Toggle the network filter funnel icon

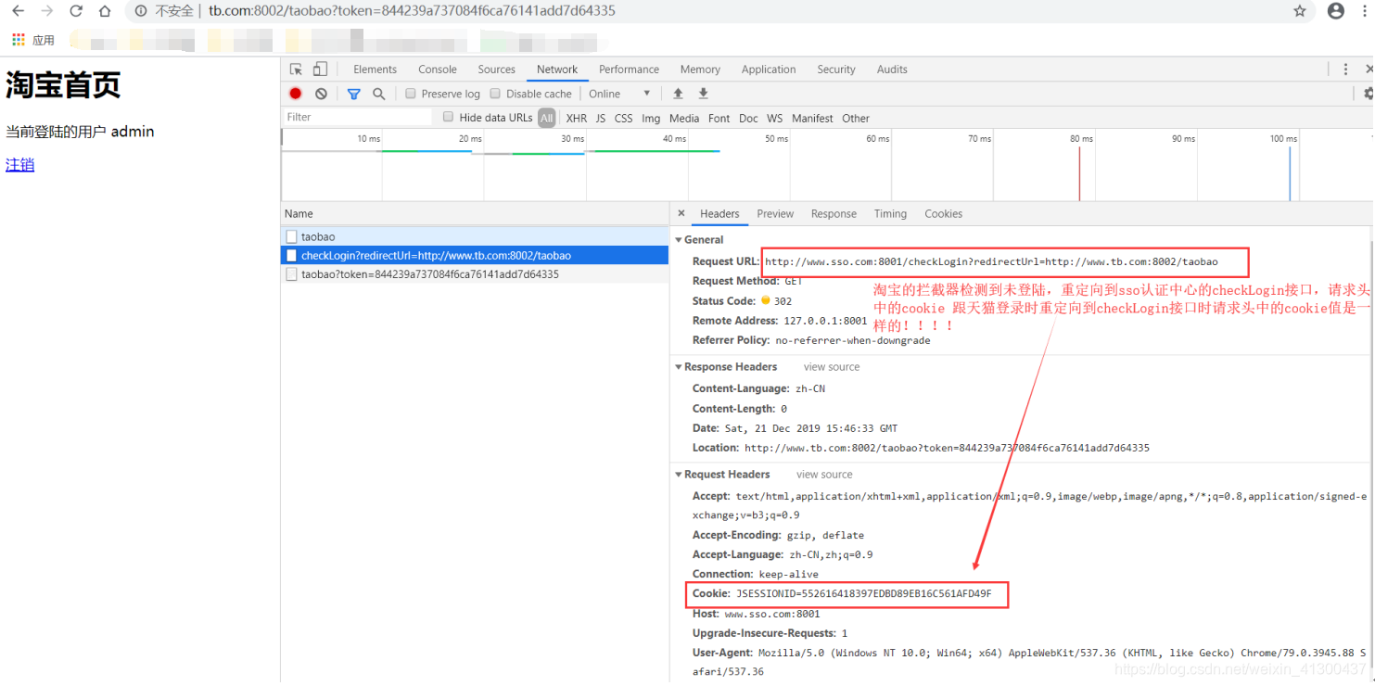click(x=353, y=94)
